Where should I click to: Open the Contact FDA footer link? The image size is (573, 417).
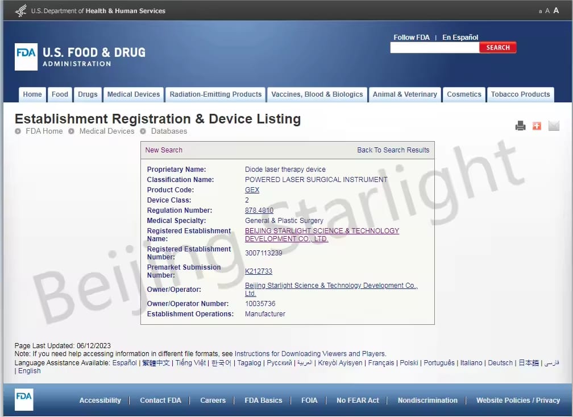pyautogui.click(x=160, y=401)
